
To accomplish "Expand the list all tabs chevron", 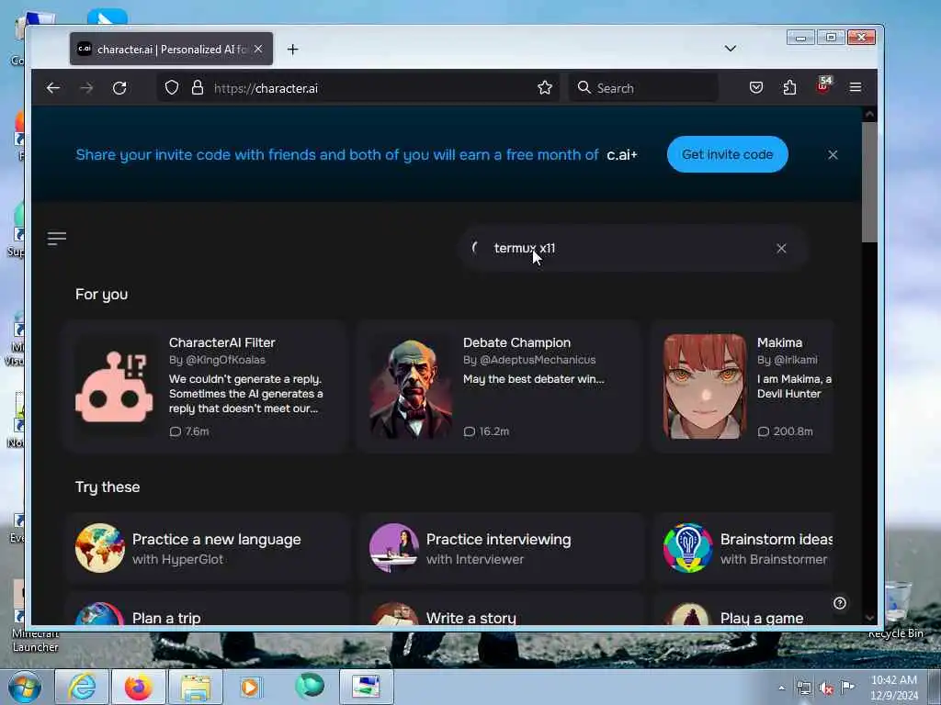I will pyautogui.click(x=731, y=49).
